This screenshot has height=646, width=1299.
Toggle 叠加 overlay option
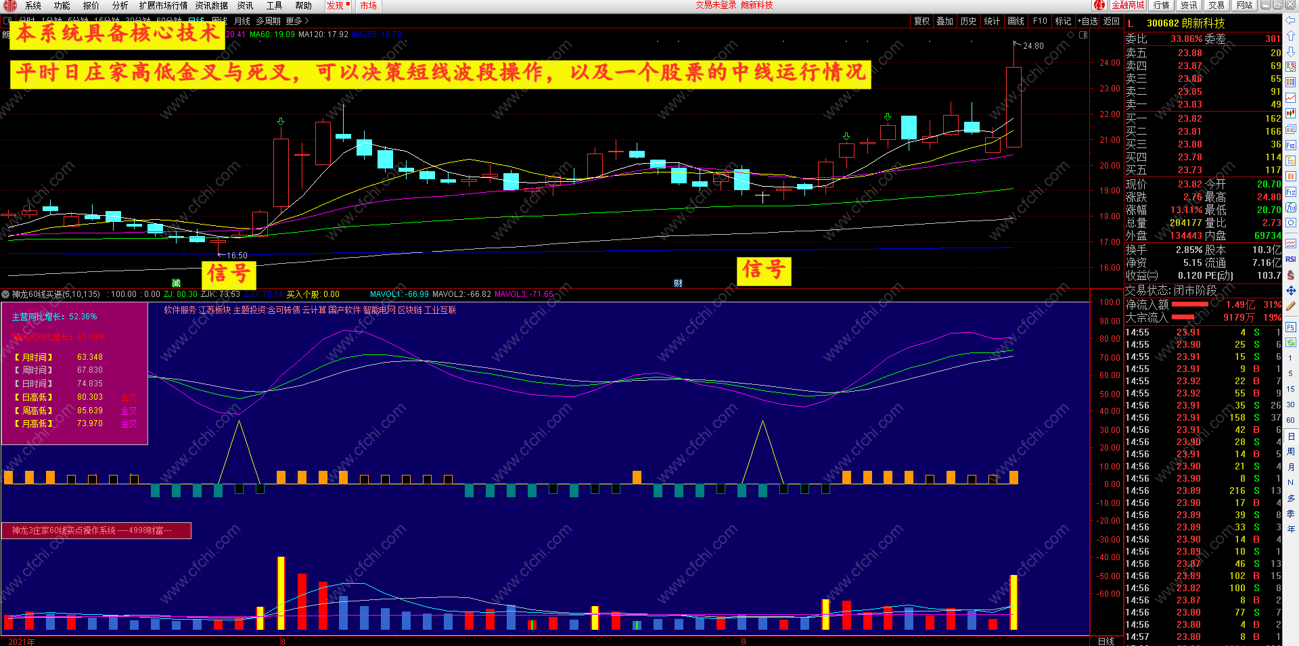click(x=944, y=22)
